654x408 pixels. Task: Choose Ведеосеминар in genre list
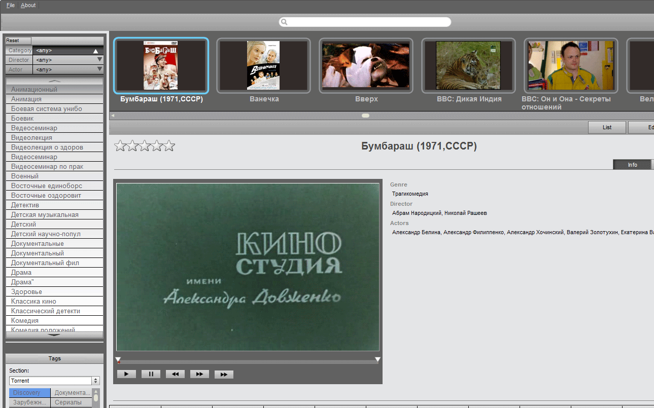tap(54, 128)
